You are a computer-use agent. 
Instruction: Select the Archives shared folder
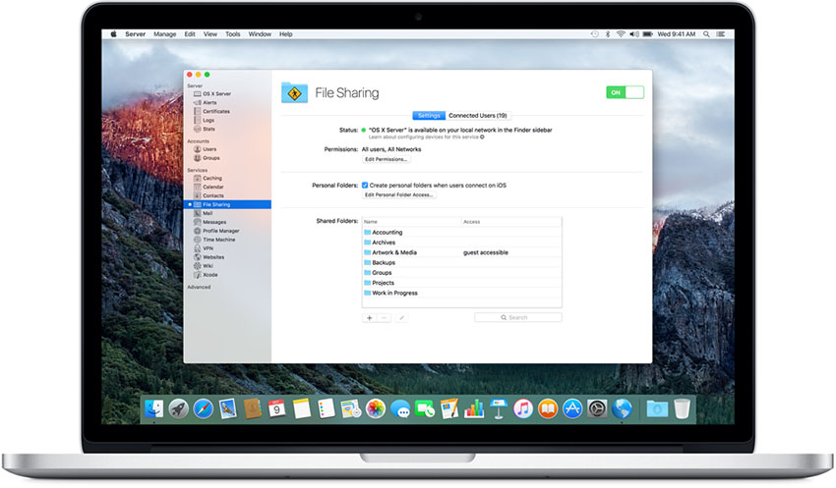click(x=461, y=243)
